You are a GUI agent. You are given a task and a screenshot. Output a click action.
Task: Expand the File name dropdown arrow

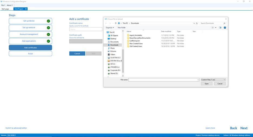click(198, 80)
